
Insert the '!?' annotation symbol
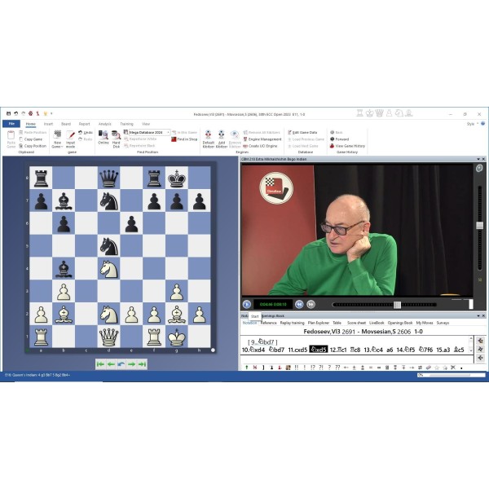pyautogui.click(x=313, y=368)
